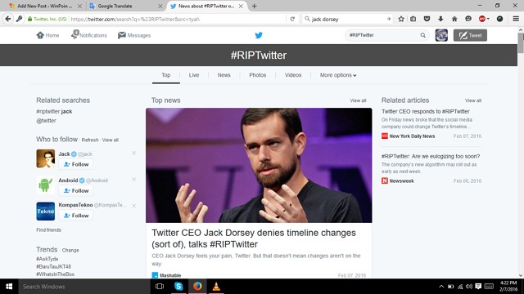Image resolution: width=524 pixels, height=294 pixels.
Task: Change the Trends location
Action: (x=70, y=250)
